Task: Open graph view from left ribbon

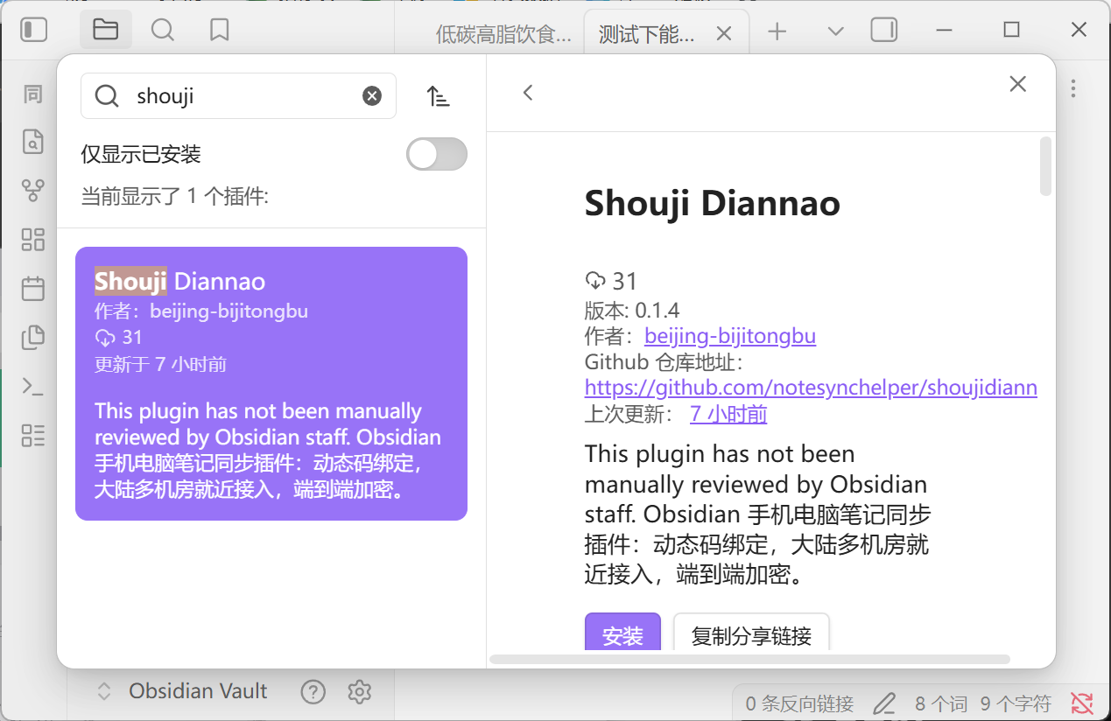Action: click(x=33, y=191)
